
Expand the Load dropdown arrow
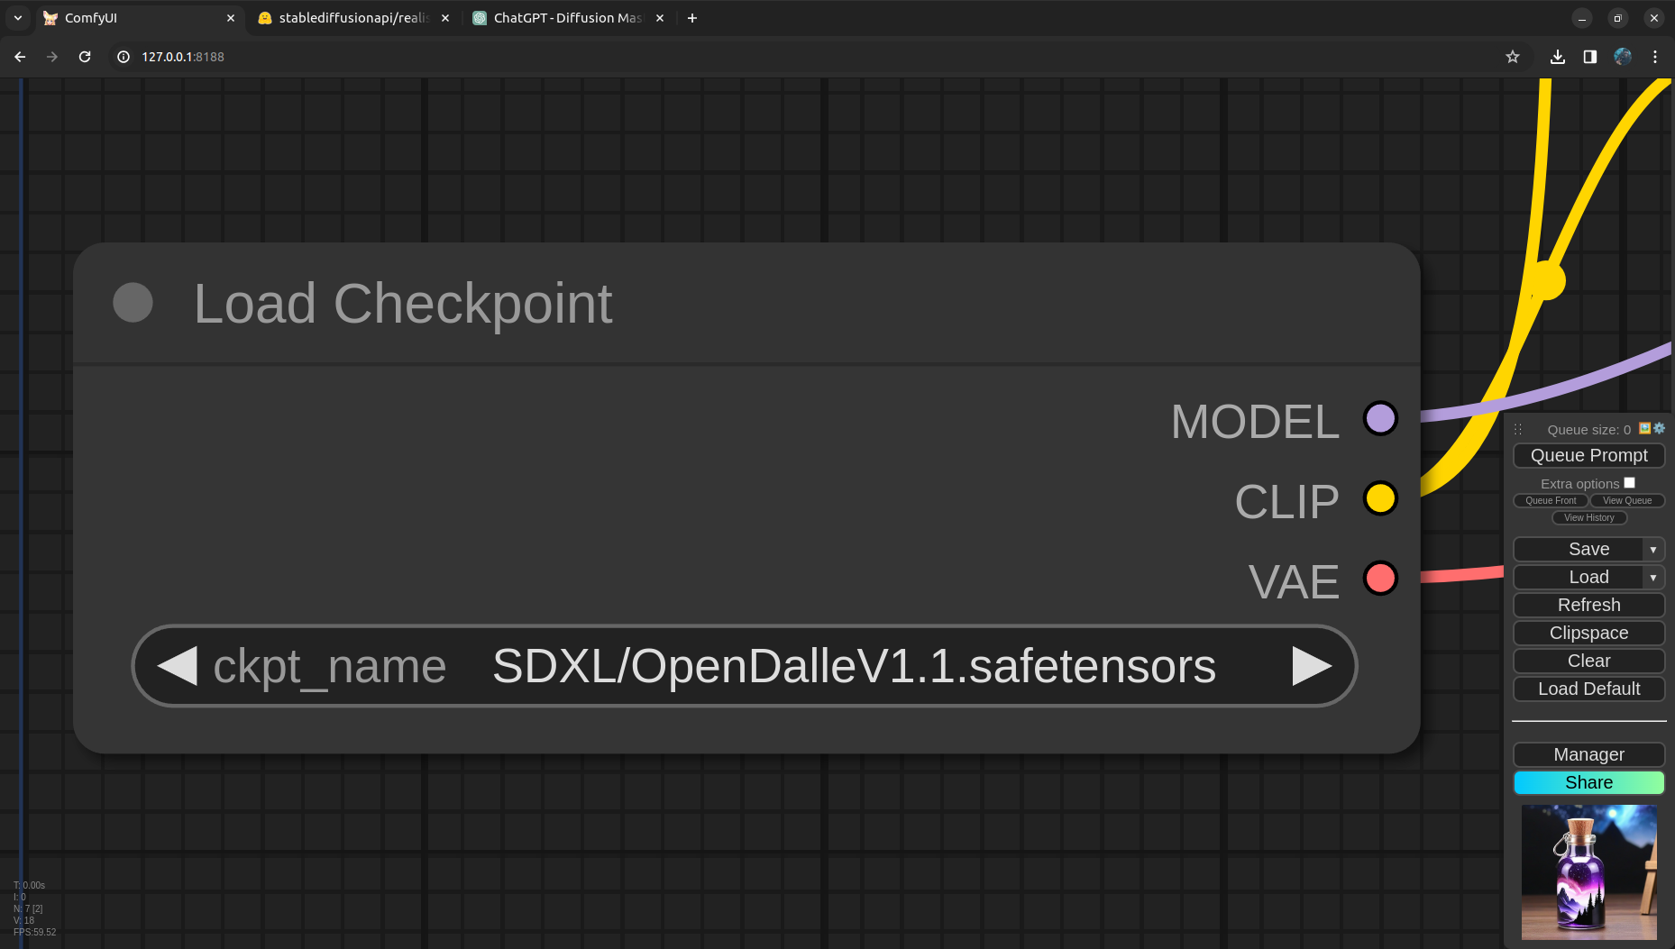coord(1653,578)
